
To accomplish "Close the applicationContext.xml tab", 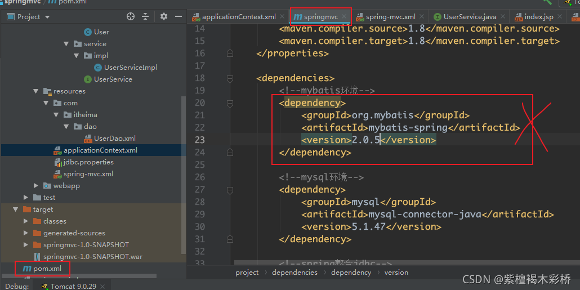I will pyautogui.click(x=282, y=17).
